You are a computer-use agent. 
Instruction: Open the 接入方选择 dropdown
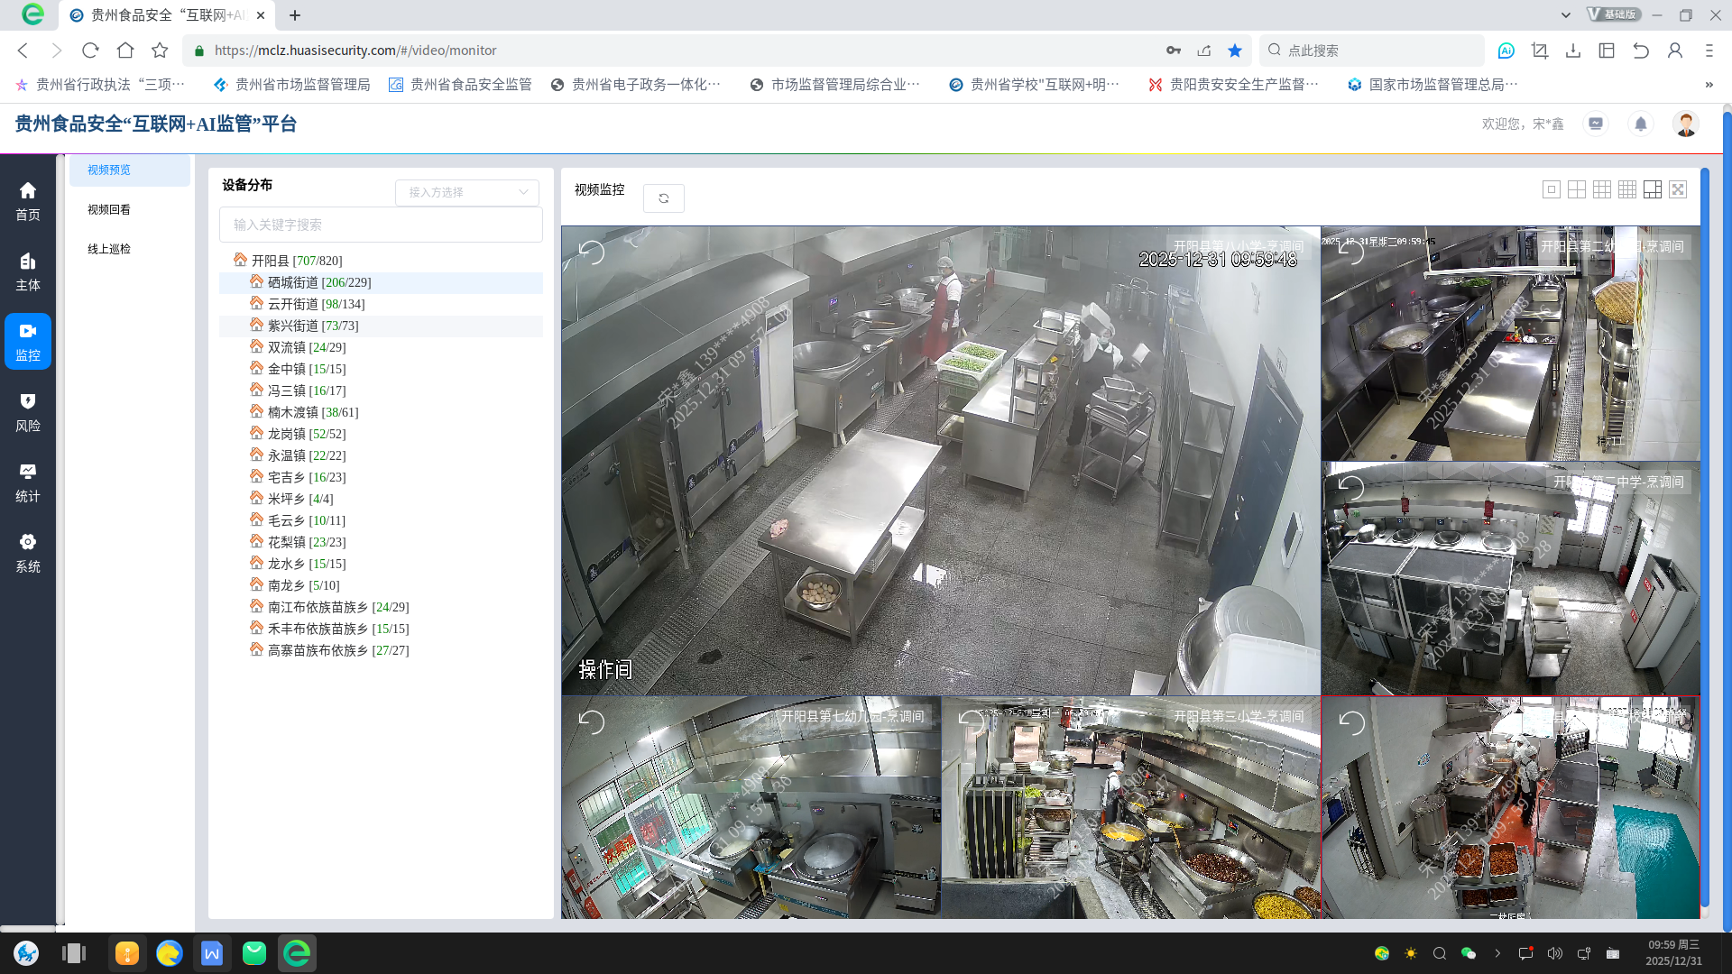coord(466,192)
